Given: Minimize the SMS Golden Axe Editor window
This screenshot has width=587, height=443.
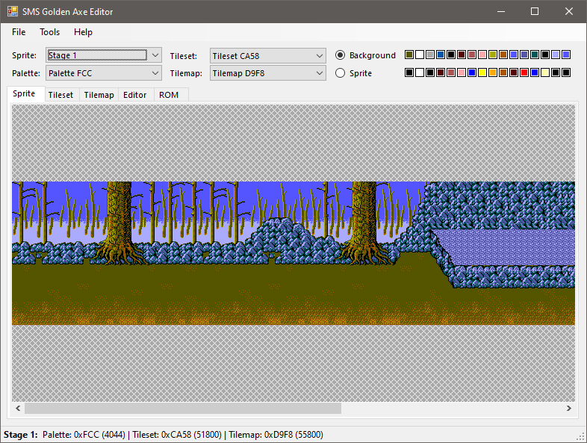Looking at the screenshot, I should coord(501,12).
